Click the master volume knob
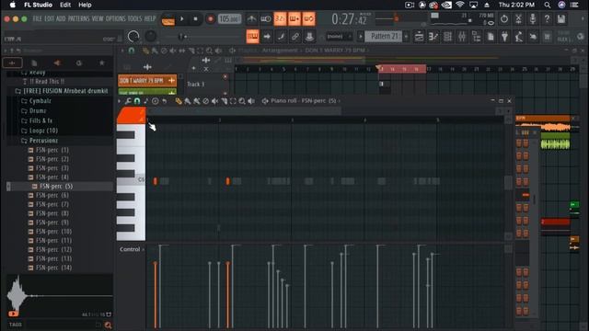 tap(133, 37)
